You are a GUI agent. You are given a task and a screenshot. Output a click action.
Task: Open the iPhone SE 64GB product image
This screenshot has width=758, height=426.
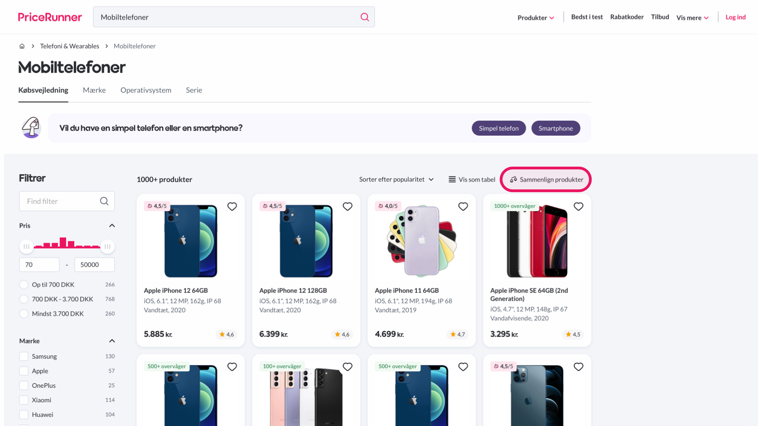(x=537, y=241)
